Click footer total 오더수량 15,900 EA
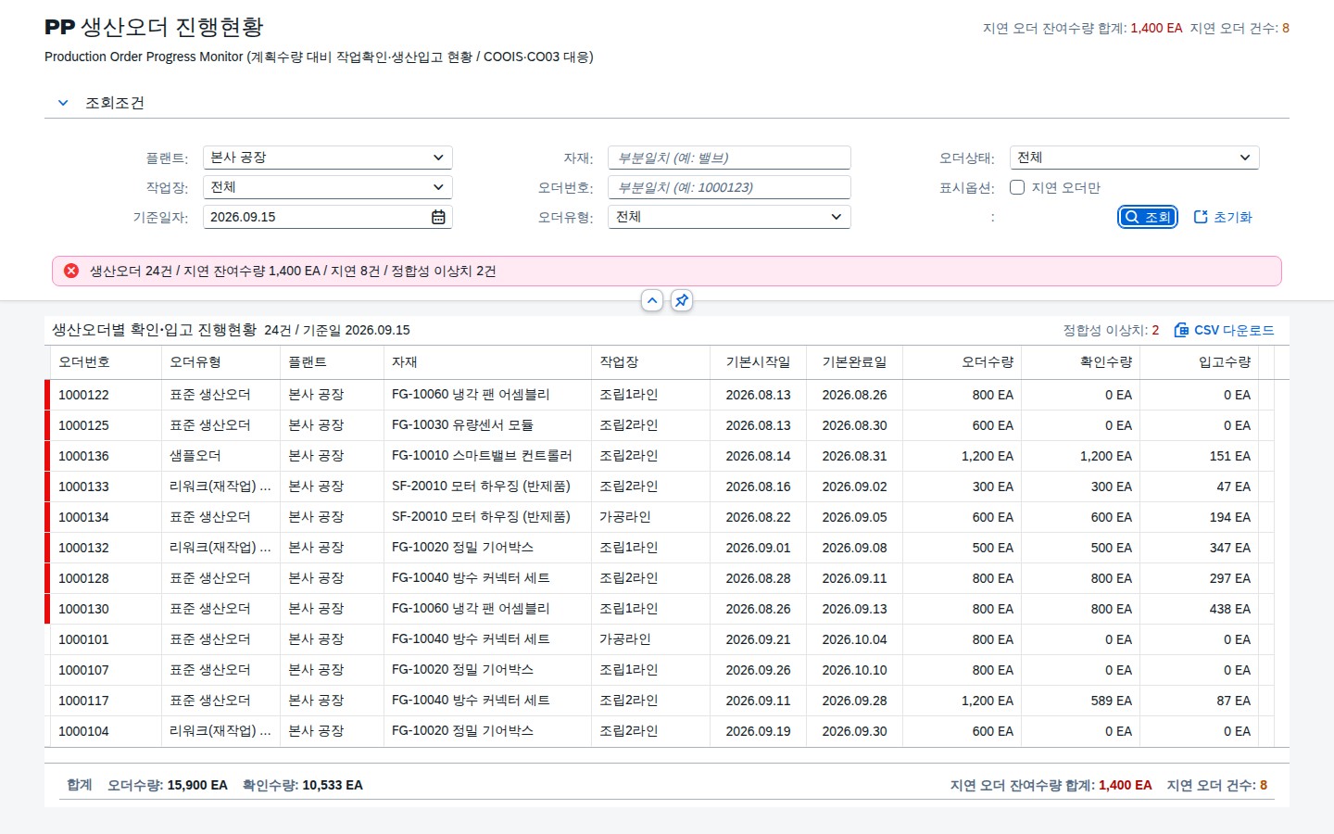Viewport: 1334px width, 834px height. (x=168, y=785)
